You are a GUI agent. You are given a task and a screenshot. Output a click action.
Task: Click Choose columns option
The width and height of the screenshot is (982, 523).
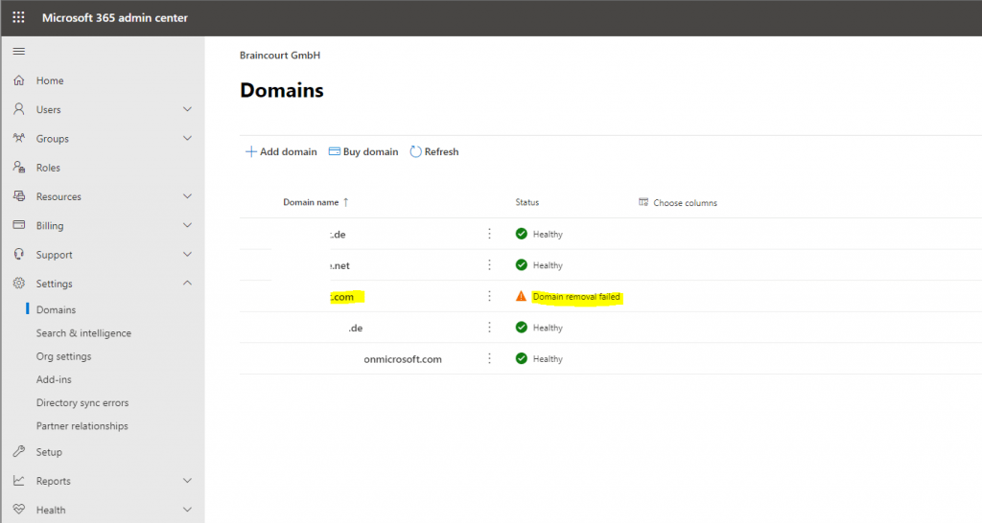[678, 203]
